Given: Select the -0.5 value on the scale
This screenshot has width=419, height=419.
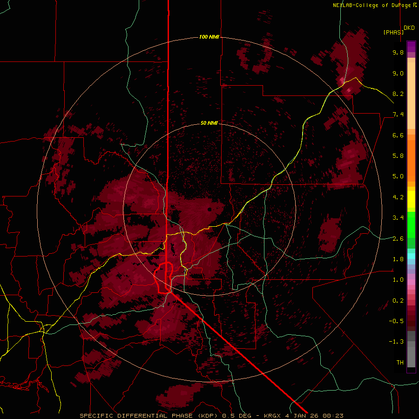Looking at the screenshot, I should (396, 321).
